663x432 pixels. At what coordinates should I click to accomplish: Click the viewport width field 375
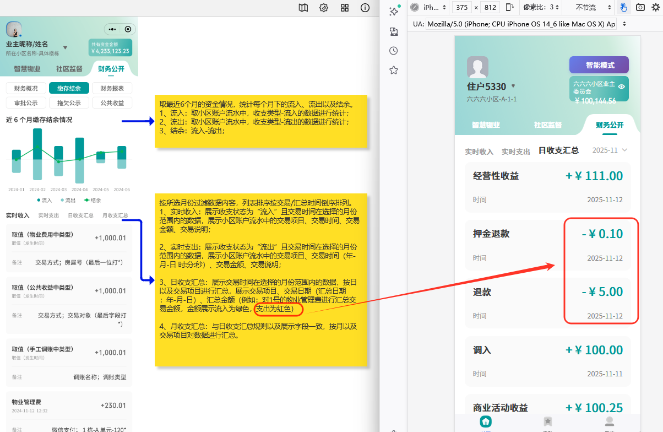[x=462, y=7]
